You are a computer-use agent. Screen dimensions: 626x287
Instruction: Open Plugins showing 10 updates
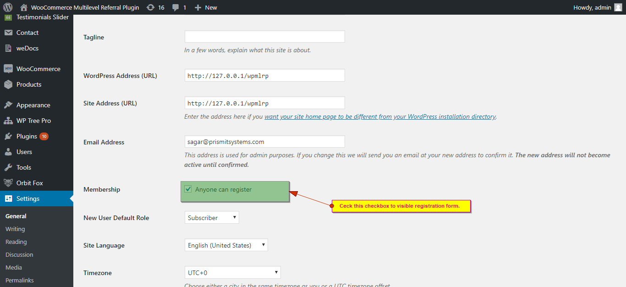click(8, 136)
